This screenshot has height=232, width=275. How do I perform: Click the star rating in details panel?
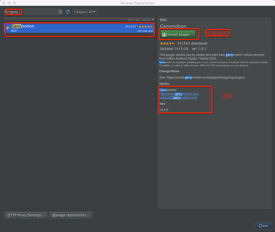pos(167,43)
